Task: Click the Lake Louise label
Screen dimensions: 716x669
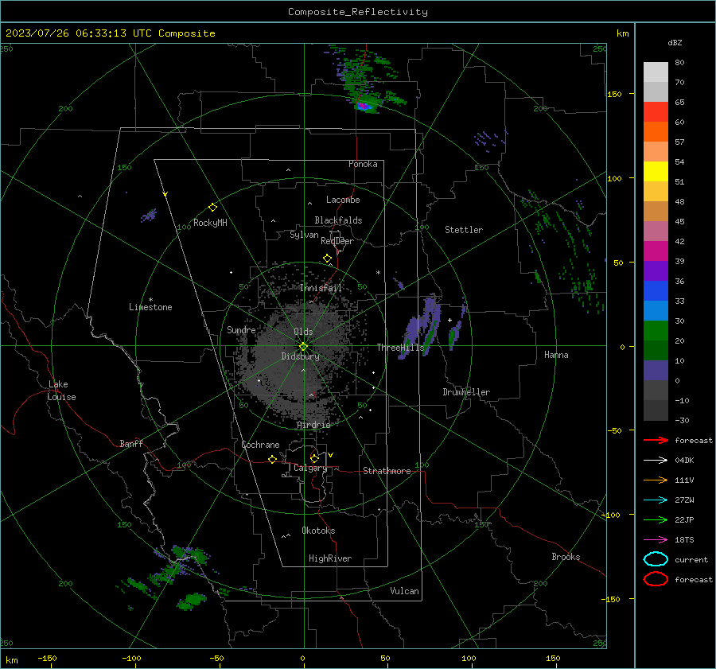Action: point(61,391)
